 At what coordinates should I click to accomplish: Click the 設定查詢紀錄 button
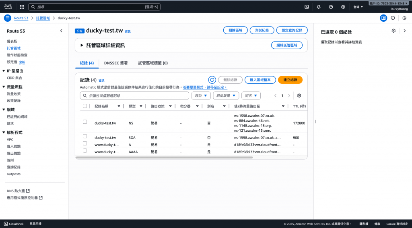tap(292, 30)
